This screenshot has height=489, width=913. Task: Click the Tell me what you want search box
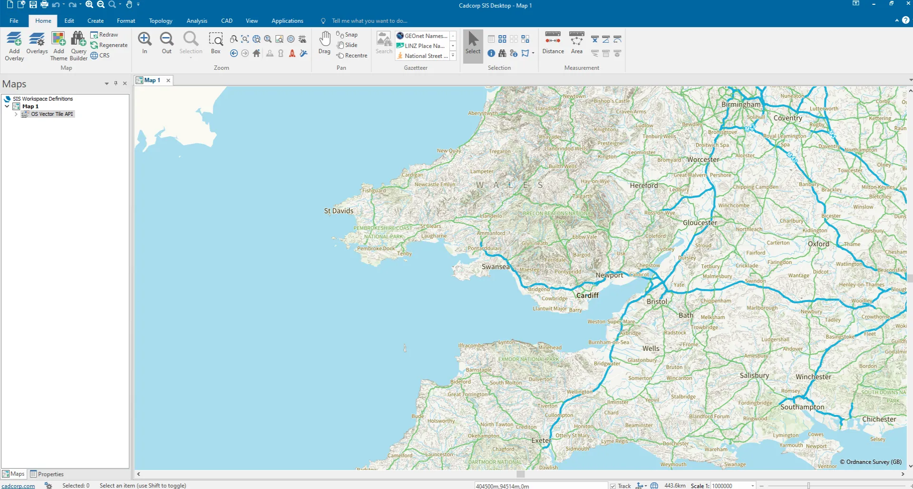click(369, 21)
